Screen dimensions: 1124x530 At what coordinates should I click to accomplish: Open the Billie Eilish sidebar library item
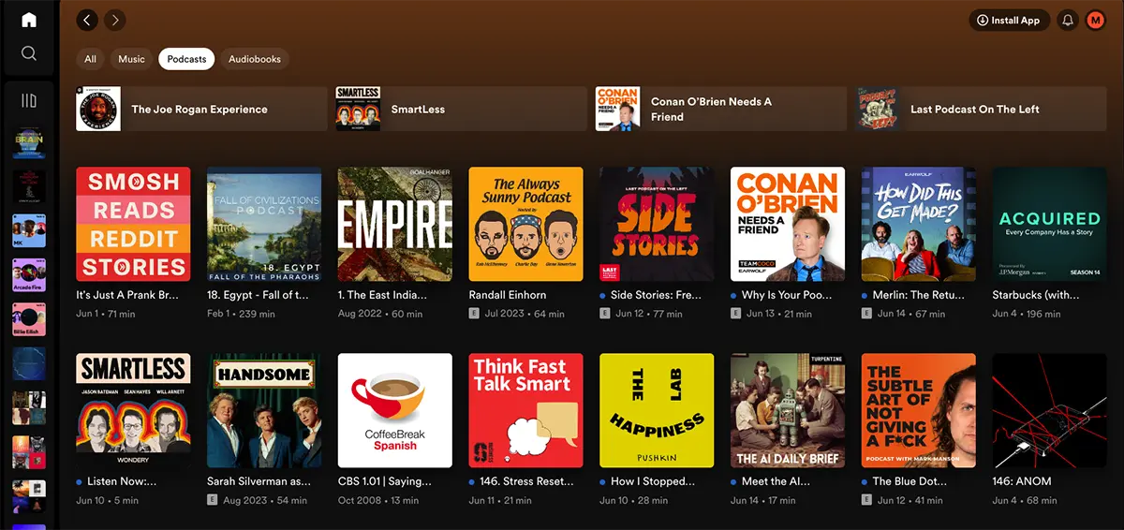coord(29,318)
